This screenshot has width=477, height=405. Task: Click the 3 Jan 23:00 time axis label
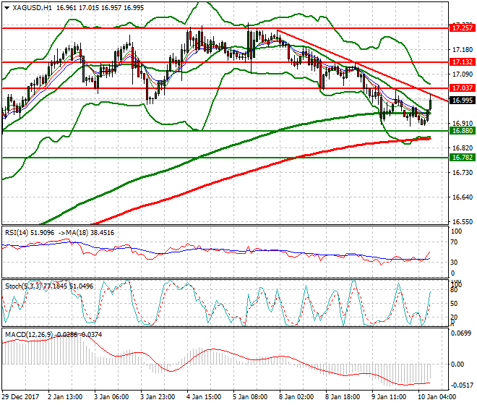click(x=158, y=397)
